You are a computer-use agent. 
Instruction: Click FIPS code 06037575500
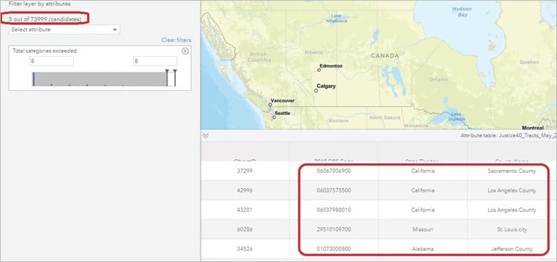334,190
